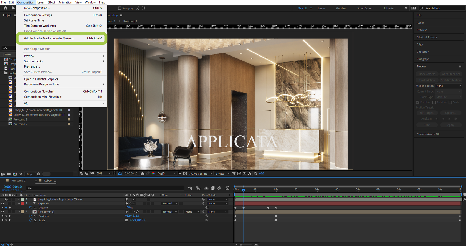
Task: Click the Show Channel color icon
Action: click(153, 173)
